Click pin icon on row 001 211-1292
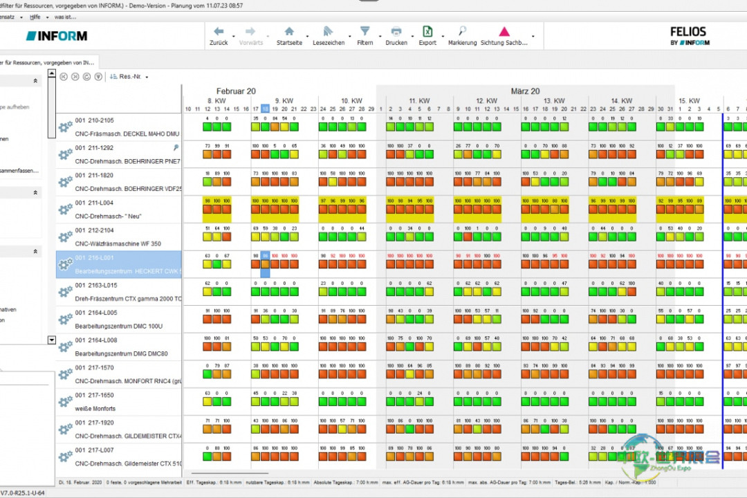 [176, 147]
